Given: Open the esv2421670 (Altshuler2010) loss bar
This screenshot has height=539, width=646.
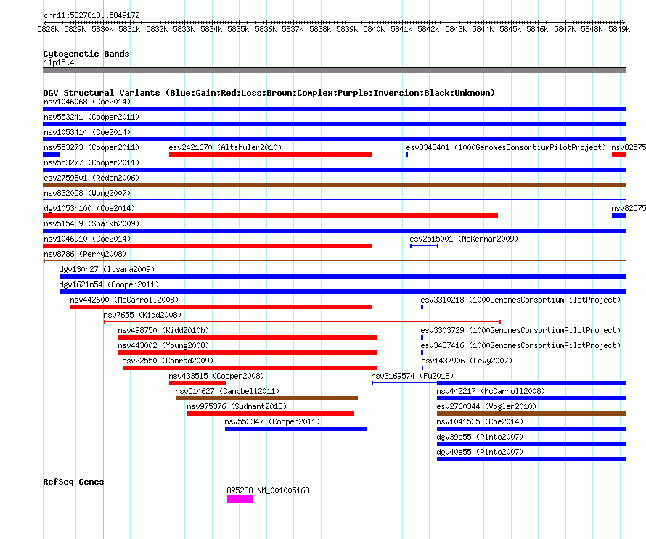Looking at the screenshot, I should 271,155.
